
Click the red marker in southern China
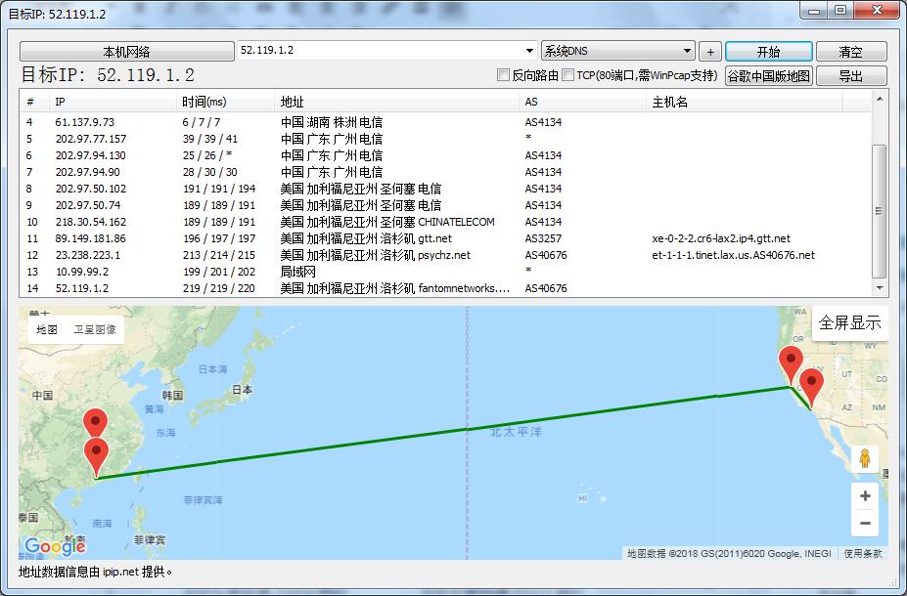pos(95,452)
